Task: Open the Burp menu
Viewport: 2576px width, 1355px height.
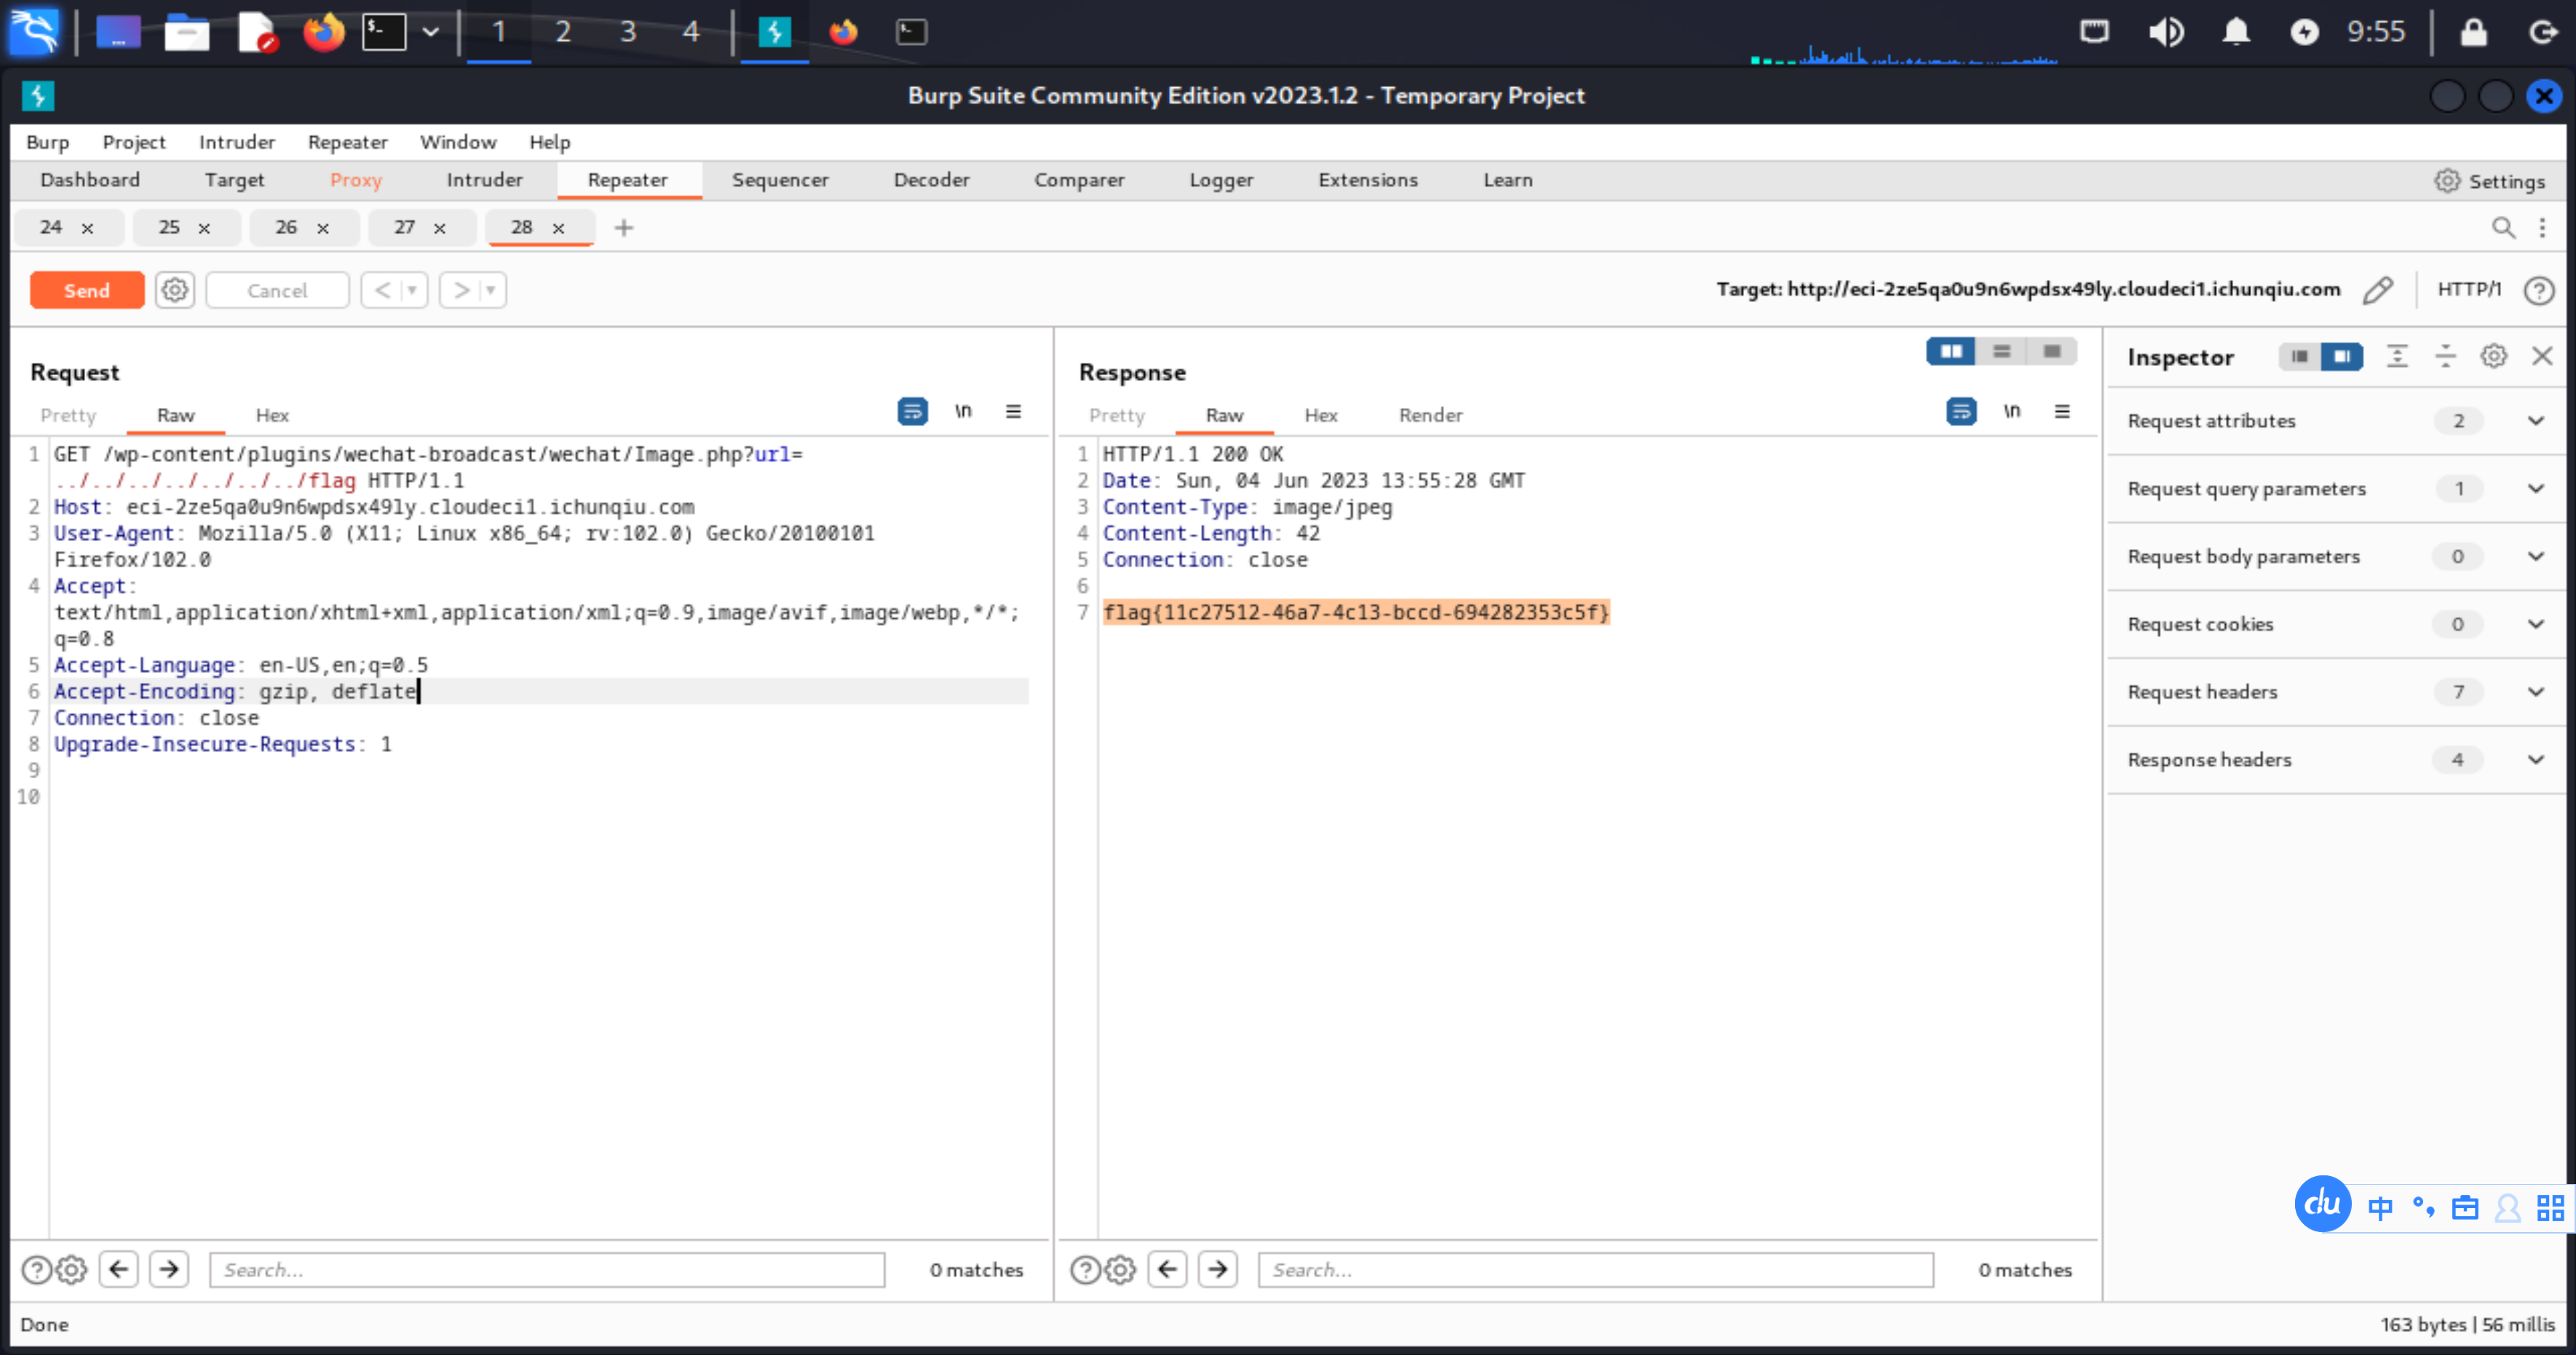Action: (47, 142)
